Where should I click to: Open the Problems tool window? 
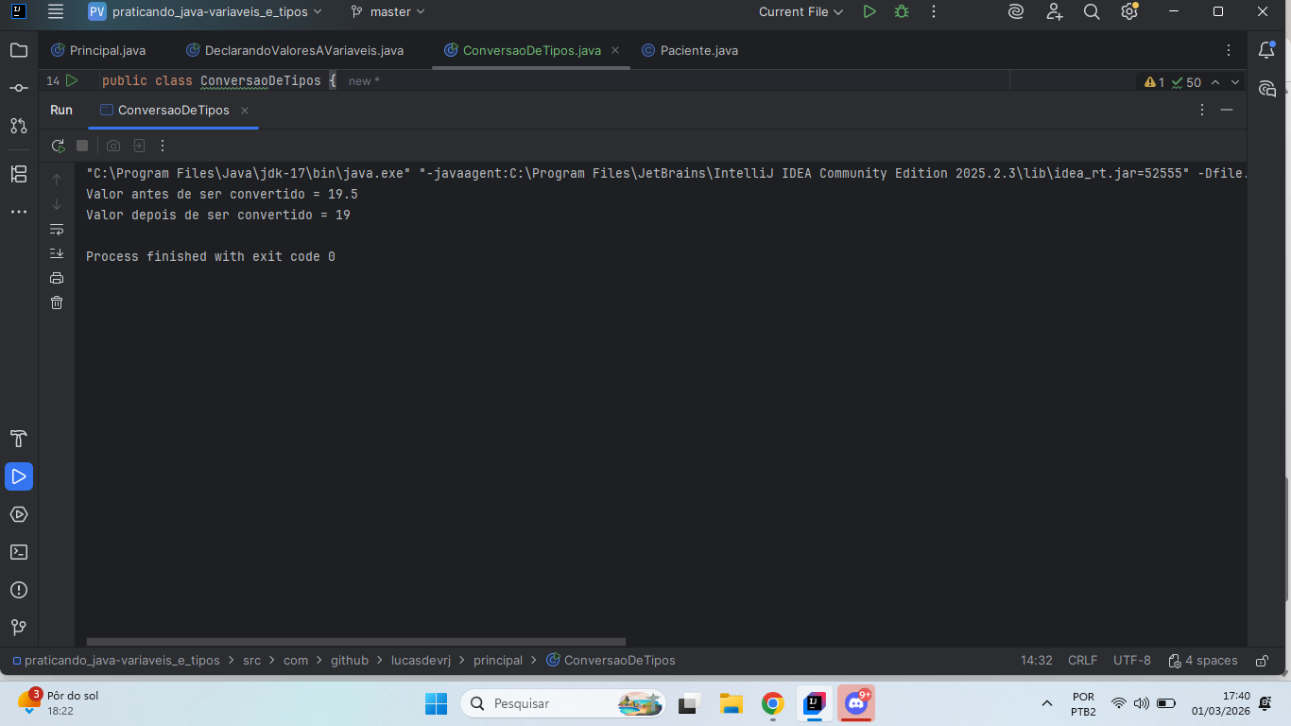pos(19,590)
